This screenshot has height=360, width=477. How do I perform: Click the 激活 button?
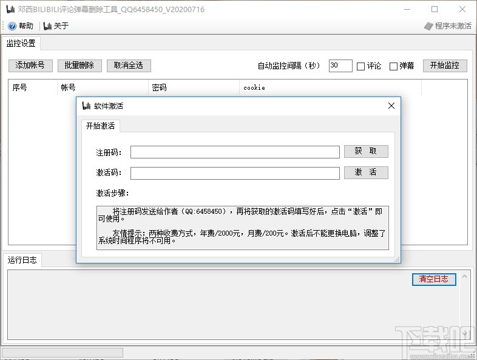366,172
